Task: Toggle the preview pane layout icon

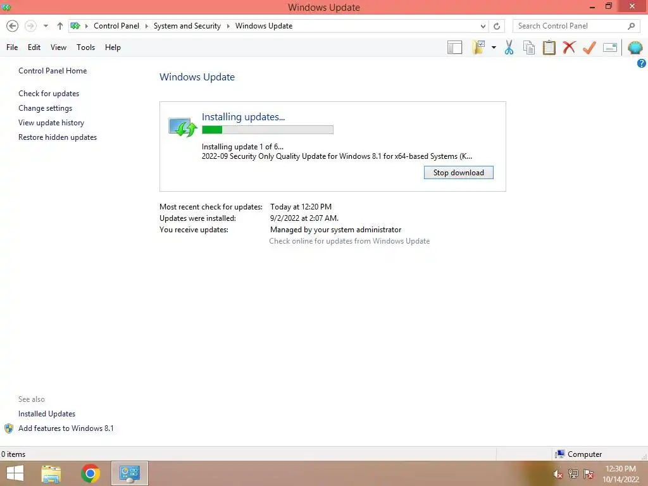Action: (454, 47)
